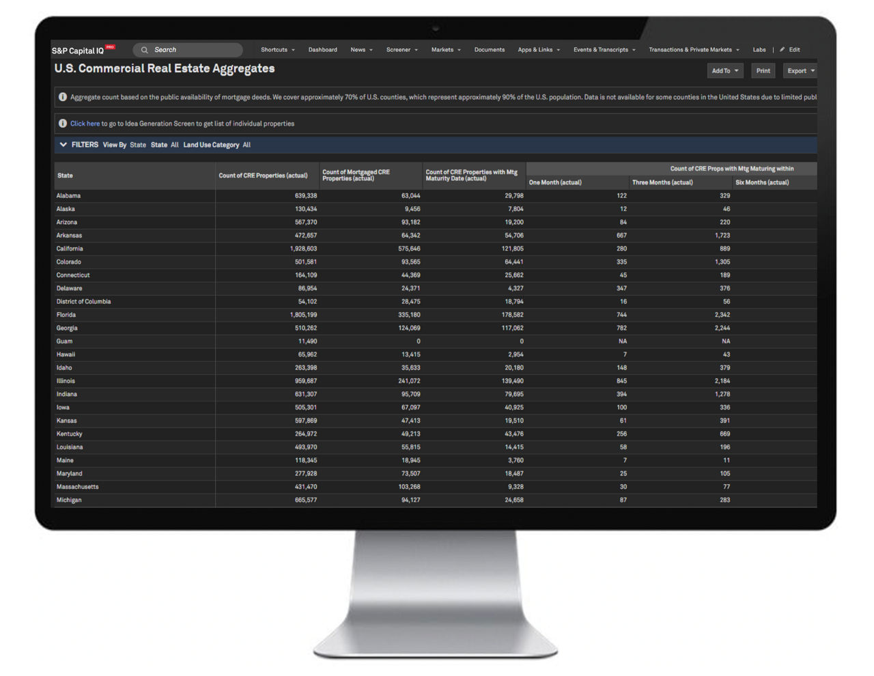Image resolution: width=874 pixels, height=676 pixels.
Task: Click the magnifying glass search icon
Action: [x=144, y=50]
